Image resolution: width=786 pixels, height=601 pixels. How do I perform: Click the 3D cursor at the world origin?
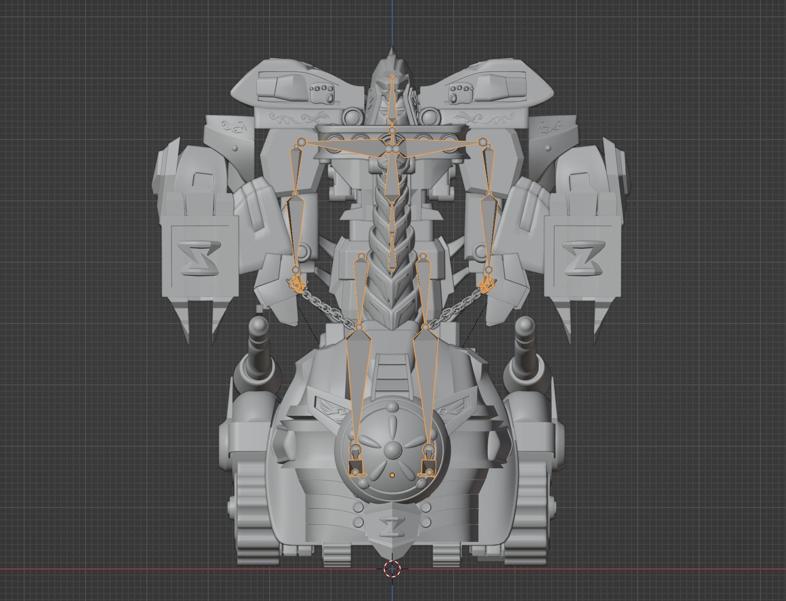tap(392, 569)
